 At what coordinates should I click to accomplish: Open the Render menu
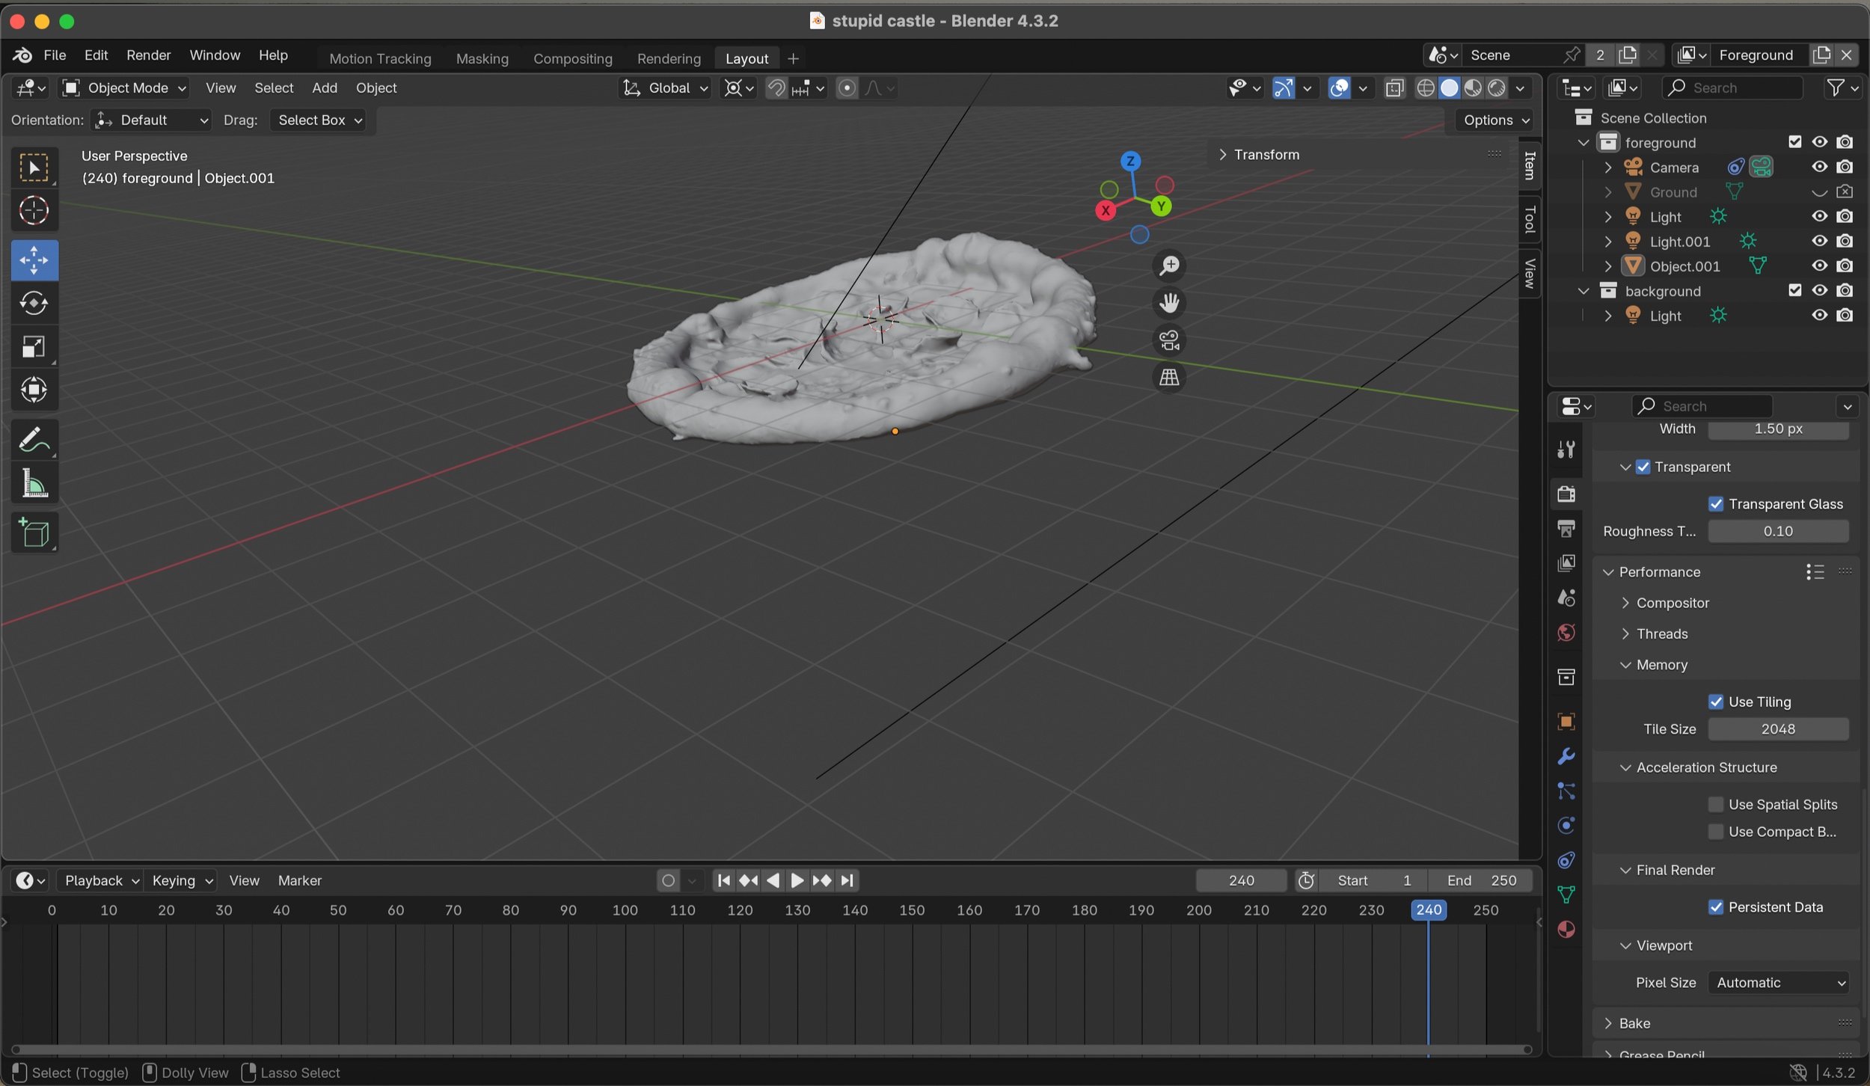tap(148, 55)
